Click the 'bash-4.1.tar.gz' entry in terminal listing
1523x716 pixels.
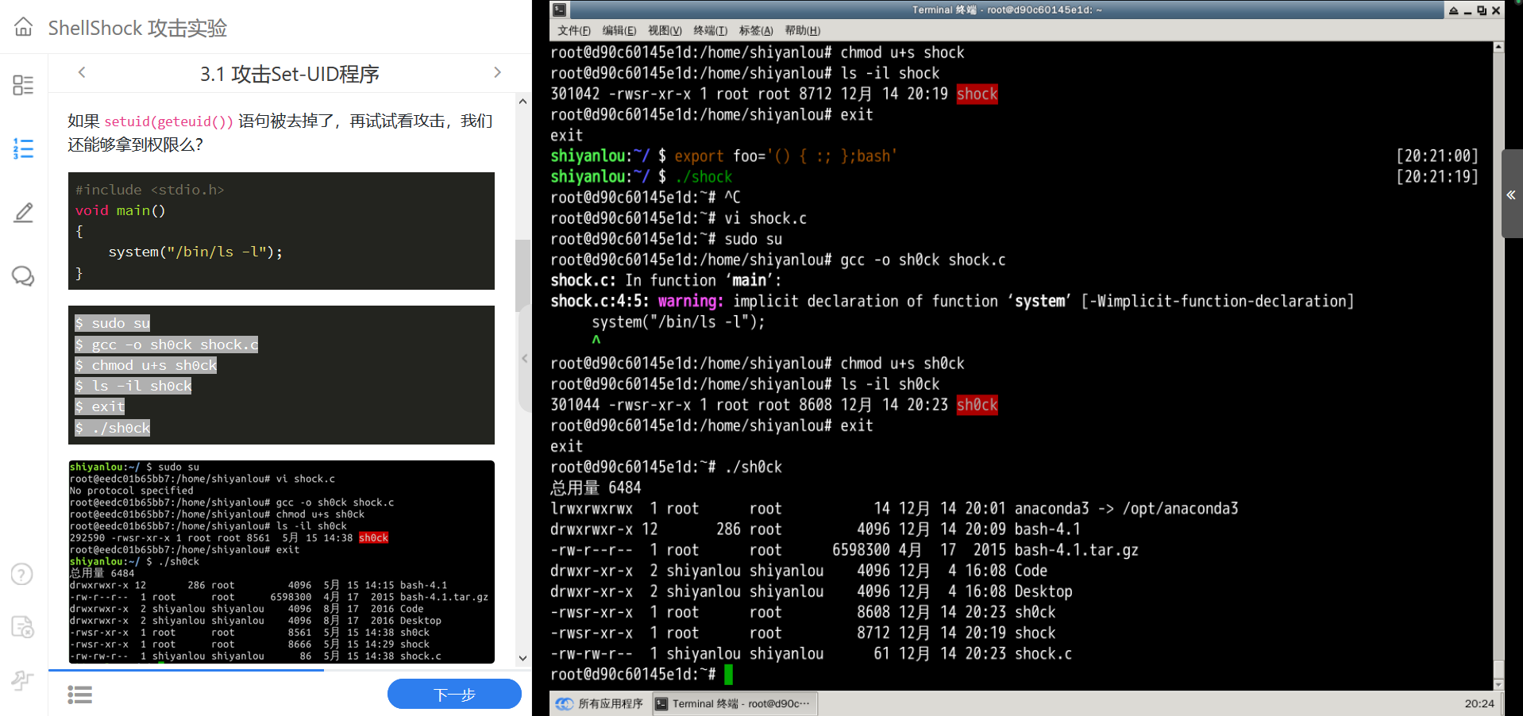point(1076,549)
